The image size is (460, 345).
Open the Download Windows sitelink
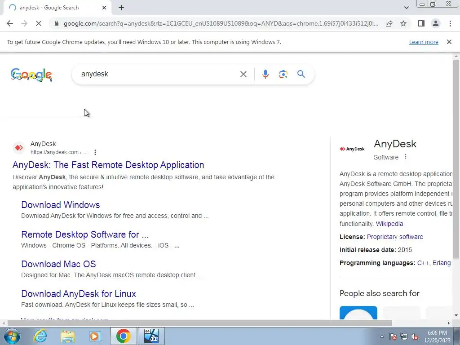61,205
